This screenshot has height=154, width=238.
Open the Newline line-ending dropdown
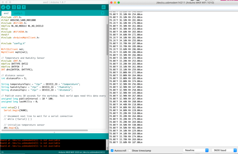click(196, 150)
